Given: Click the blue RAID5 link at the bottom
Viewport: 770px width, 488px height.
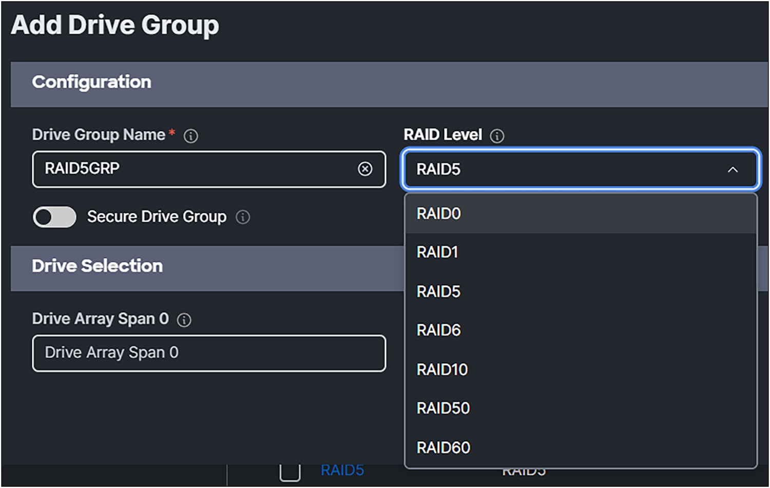Looking at the screenshot, I should click(342, 470).
